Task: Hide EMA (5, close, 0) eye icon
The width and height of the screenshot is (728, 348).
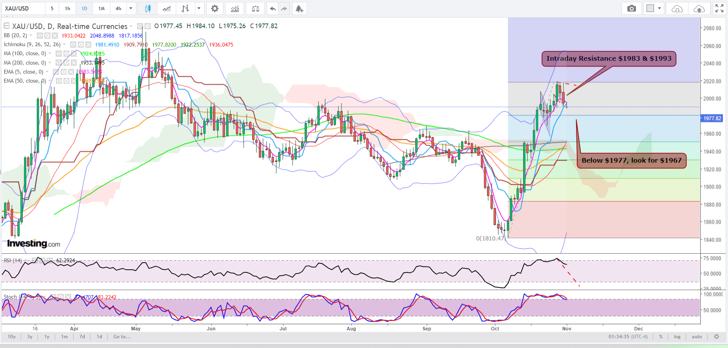Action: (56, 72)
